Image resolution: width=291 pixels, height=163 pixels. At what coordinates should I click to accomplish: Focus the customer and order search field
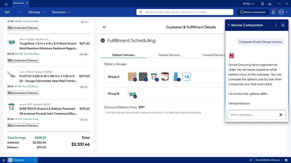click(185, 12)
